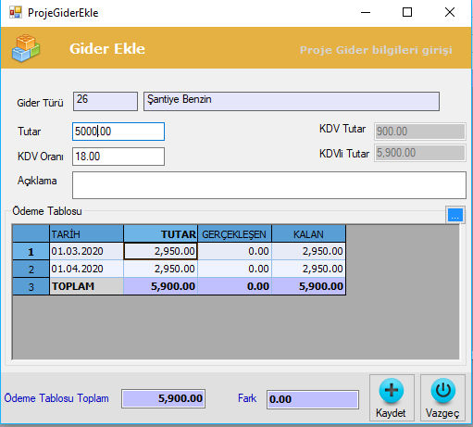Click the TARİH column header
Viewport: 473px width, 427px height.
click(86, 233)
